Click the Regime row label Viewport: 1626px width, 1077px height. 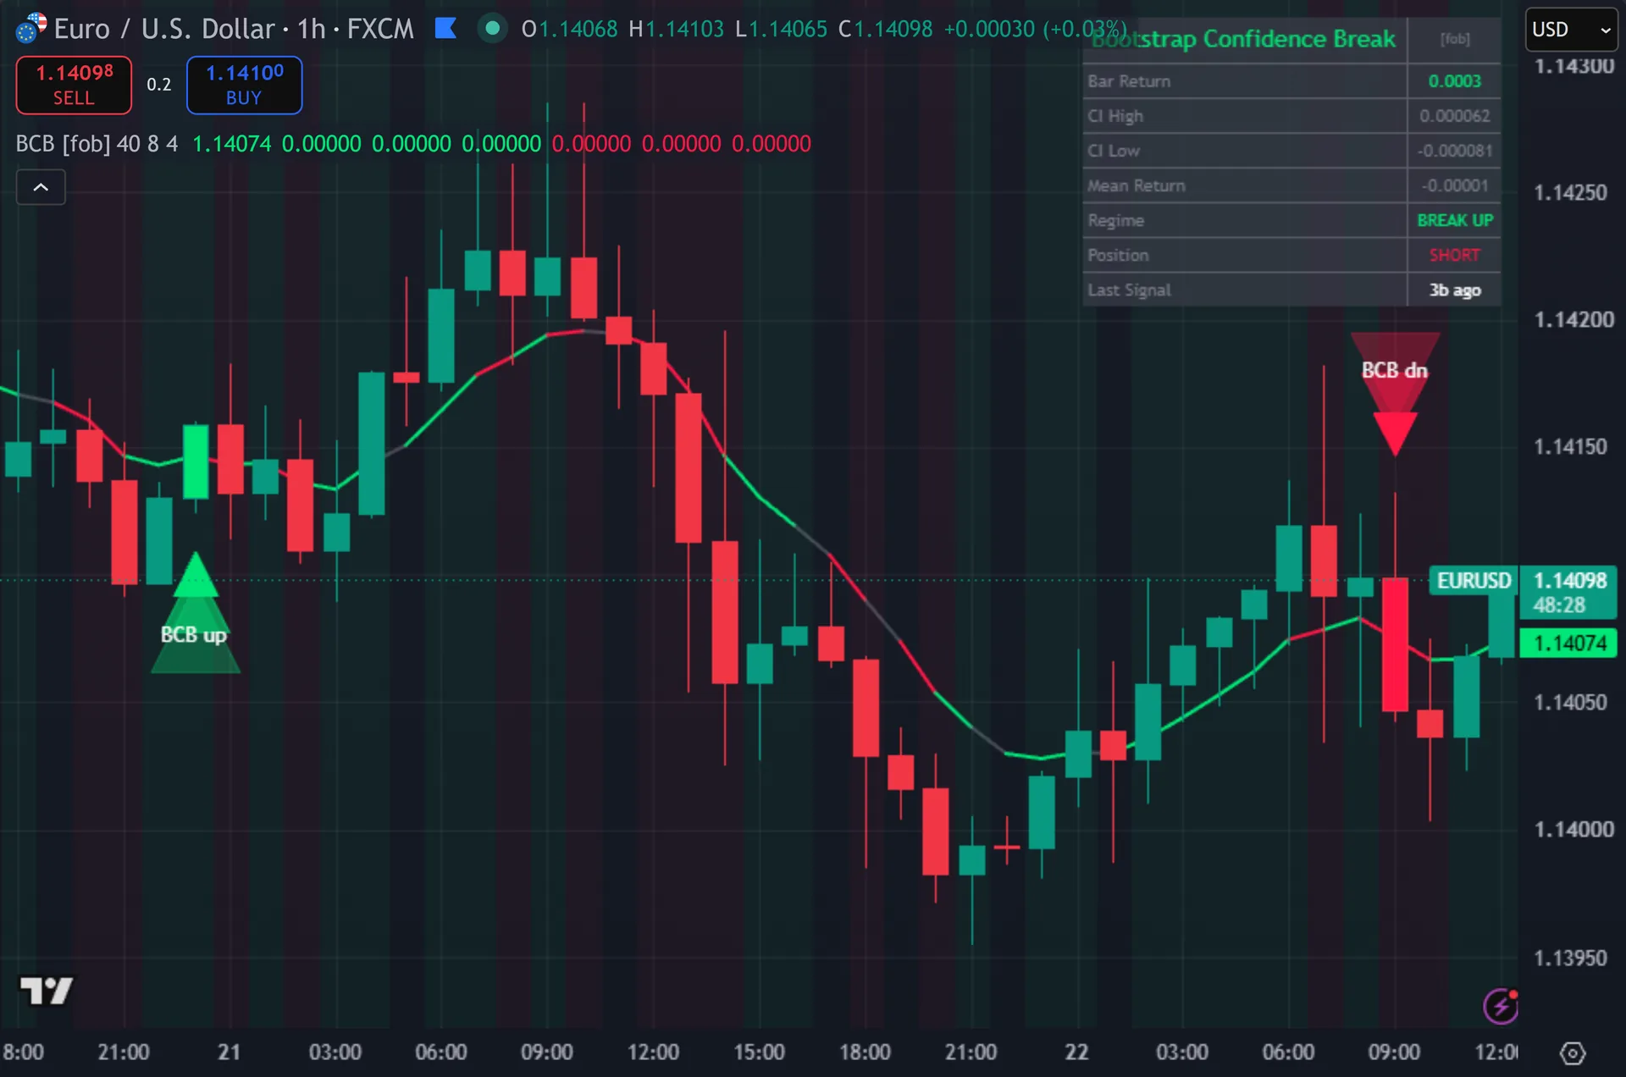click(x=1115, y=220)
